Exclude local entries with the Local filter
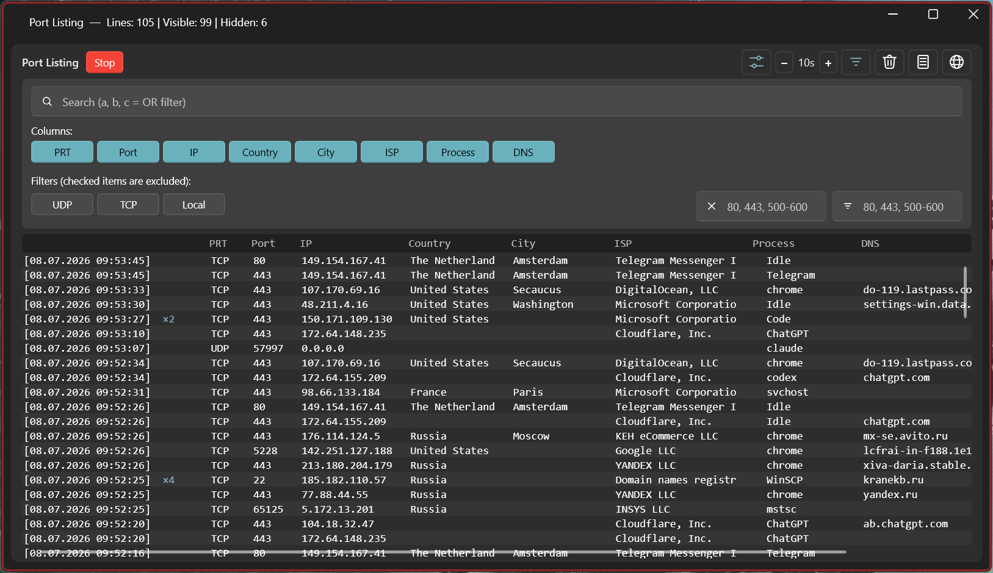This screenshot has height=573, width=993. pyautogui.click(x=194, y=204)
